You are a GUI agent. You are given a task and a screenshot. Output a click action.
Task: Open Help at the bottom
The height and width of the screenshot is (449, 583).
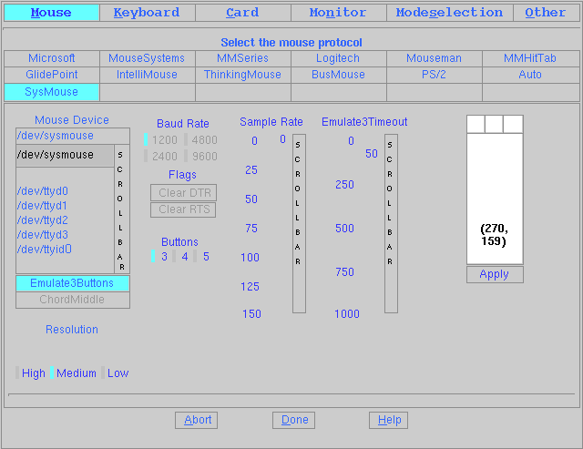tap(389, 420)
